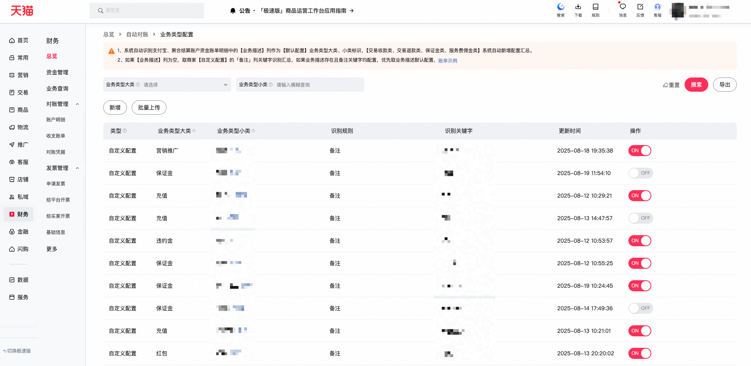Image resolution: width=751 pixels, height=366 pixels.
Task: Collapse the 对账管理 menu group
Action: [x=78, y=104]
